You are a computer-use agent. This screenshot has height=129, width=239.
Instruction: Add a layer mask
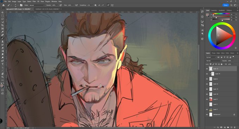click(221, 127)
